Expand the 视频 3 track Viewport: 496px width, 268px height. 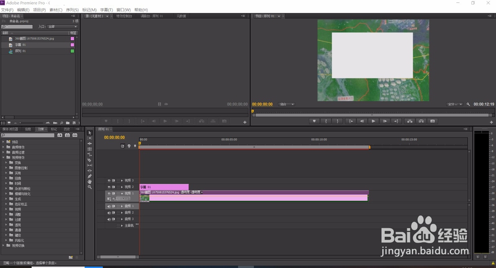(x=122, y=180)
